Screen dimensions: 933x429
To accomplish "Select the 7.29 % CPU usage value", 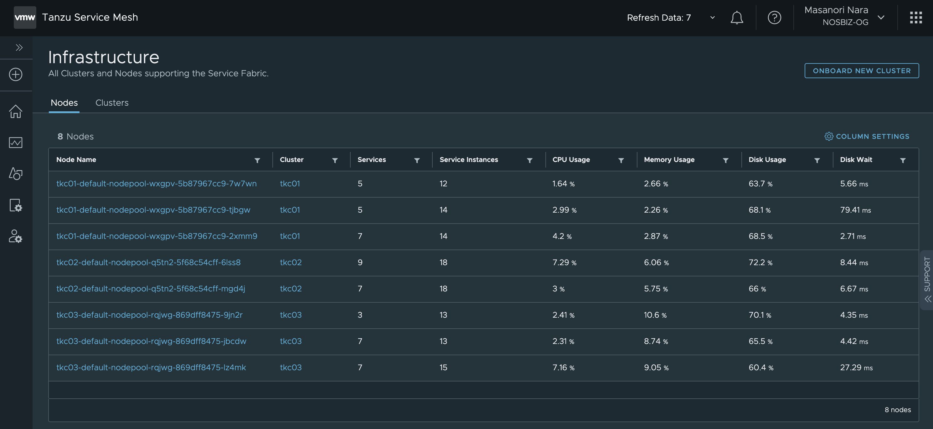I will (x=564, y=263).
